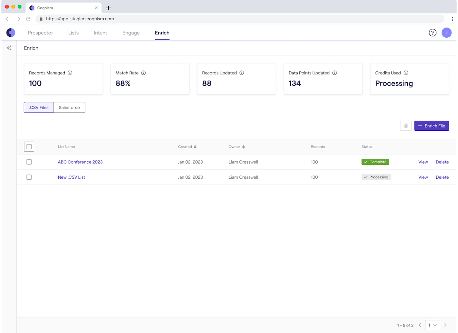Click the 1 - 2 of 2 pagination text
The height and width of the screenshot is (333, 458).
point(405,325)
